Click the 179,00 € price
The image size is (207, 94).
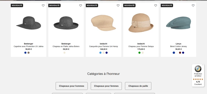pyautogui.click(x=141, y=49)
